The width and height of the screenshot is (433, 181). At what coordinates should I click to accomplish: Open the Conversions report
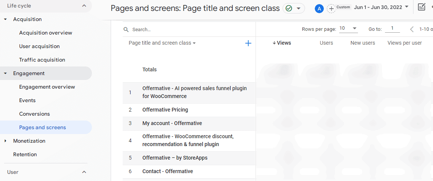coord(35,114)
